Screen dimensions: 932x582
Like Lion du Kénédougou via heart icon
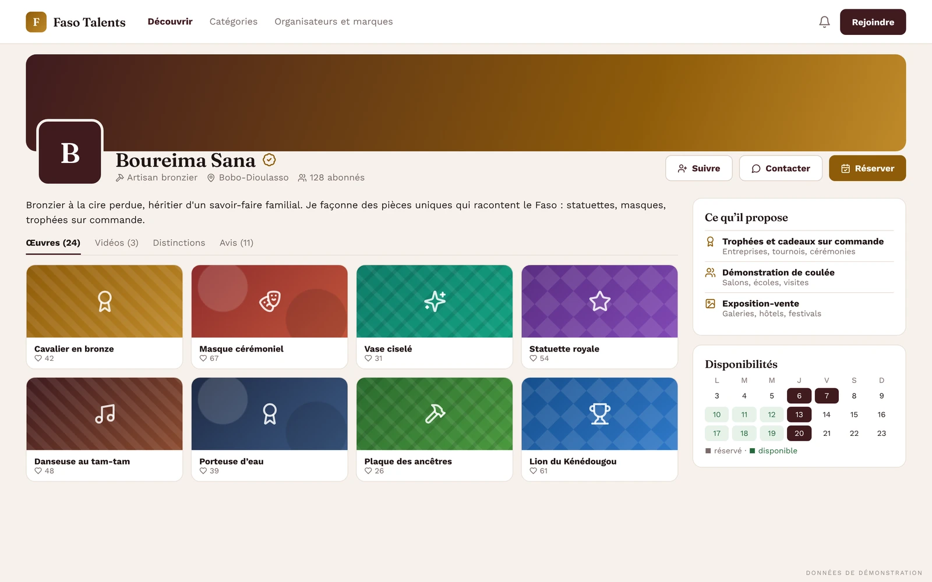[x=534, y=471]
